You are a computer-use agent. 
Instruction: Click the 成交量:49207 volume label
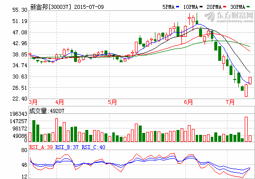tap(47, 111)
